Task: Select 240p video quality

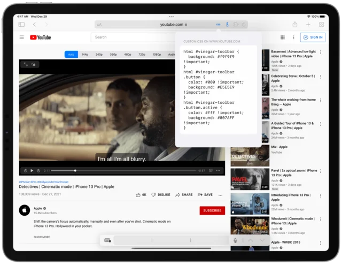Action: pyautogui.click(x=99, y=55)
